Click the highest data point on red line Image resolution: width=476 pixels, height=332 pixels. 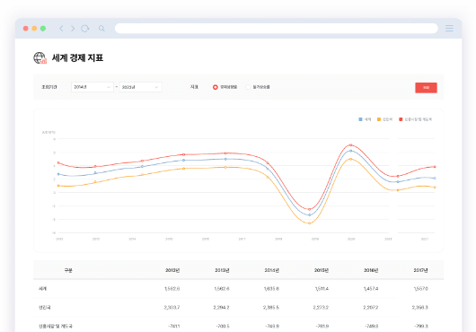(351, 145)
